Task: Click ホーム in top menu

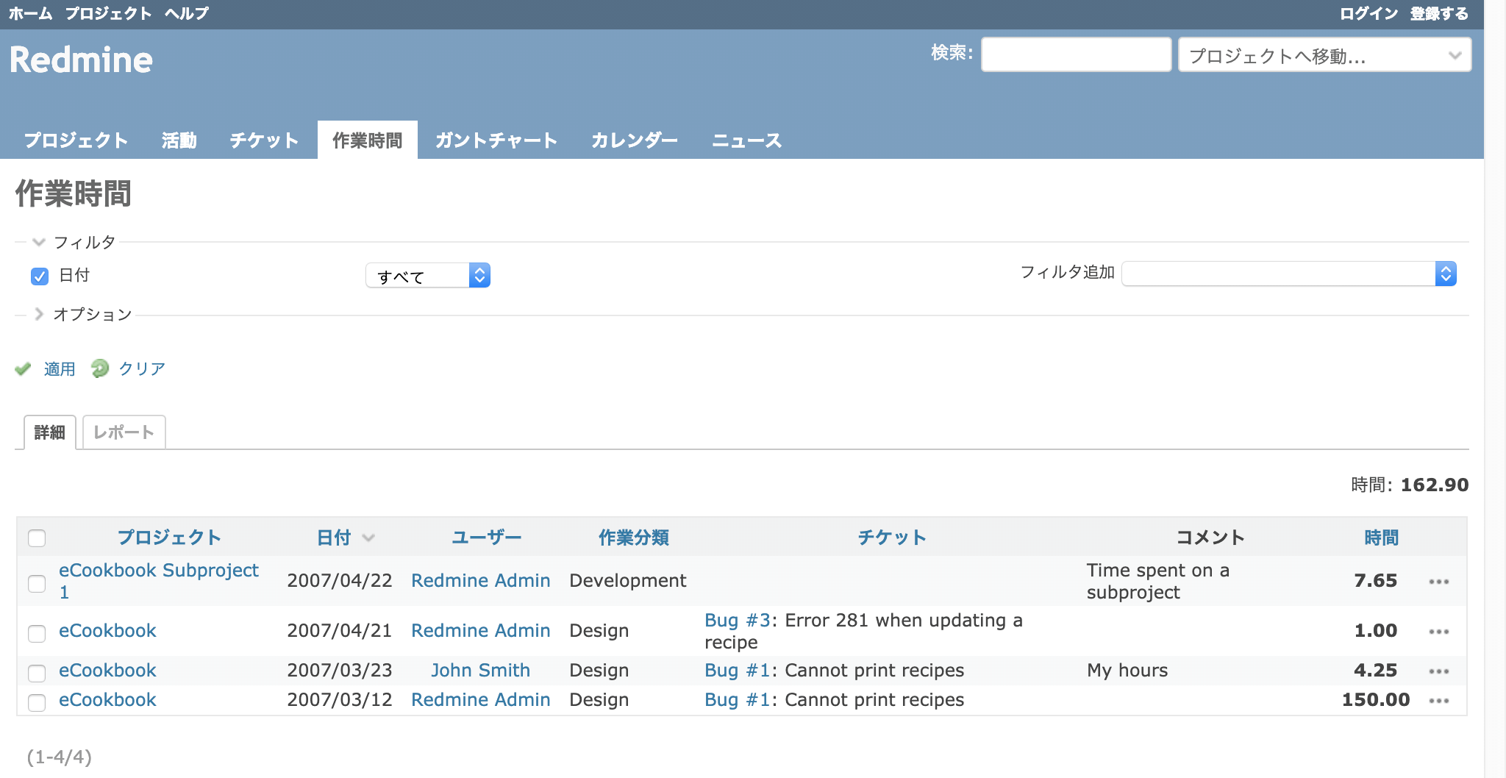Action: pos(30,13)
